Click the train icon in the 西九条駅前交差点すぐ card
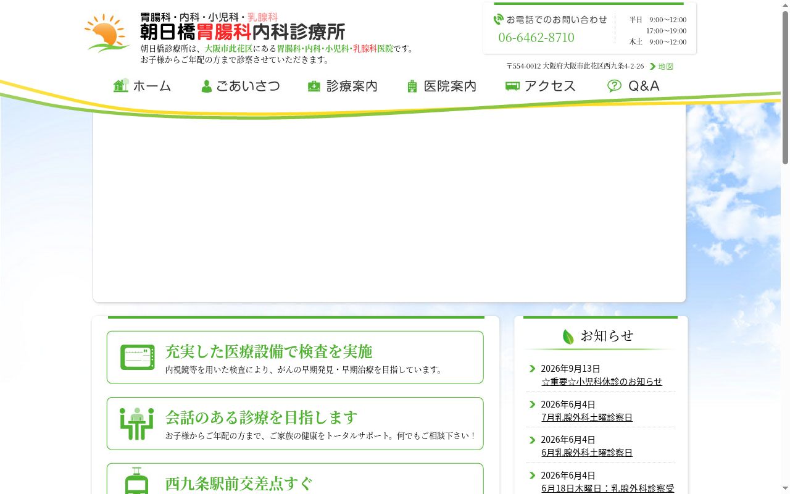This screenshot has height=494, width=790. (x=136, y=481)
